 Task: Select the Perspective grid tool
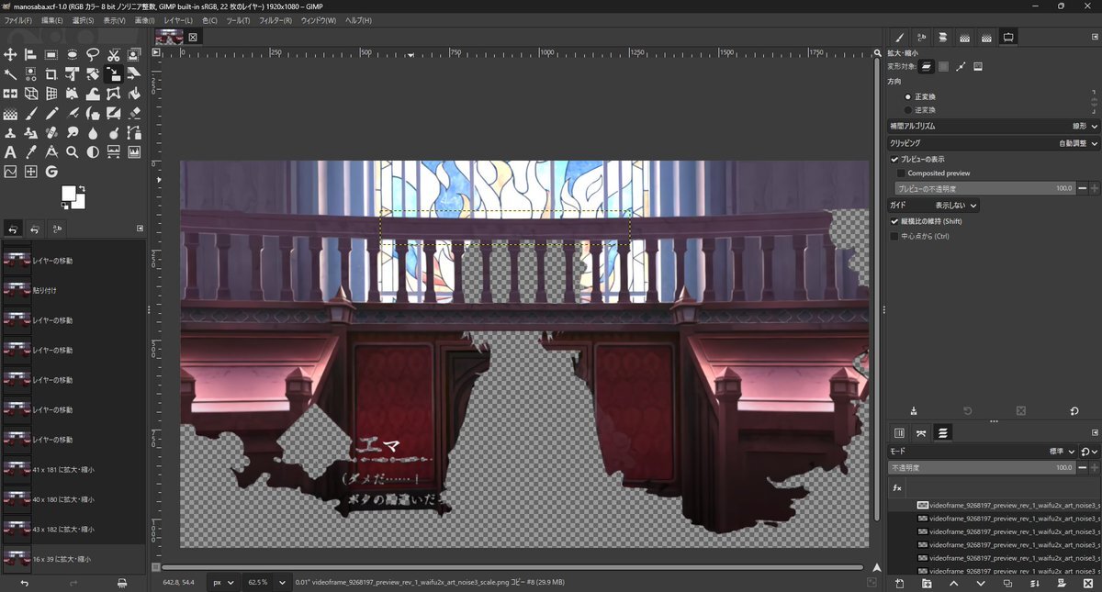point(51,94)
